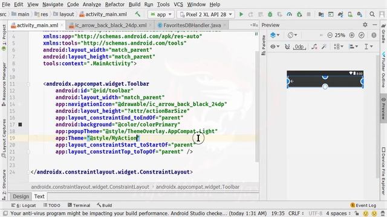
Task: Open the Build tool window button
Action: 105,205
